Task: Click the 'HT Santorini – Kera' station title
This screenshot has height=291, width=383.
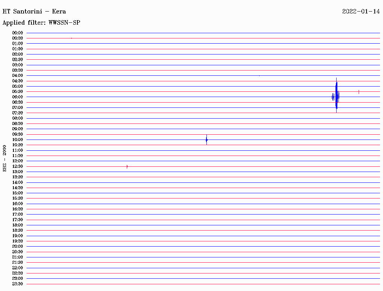Action: pos(34,12)
